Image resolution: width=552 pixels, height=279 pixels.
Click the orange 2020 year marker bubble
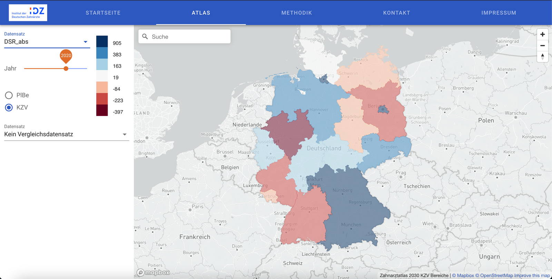[x=66, y=56]
